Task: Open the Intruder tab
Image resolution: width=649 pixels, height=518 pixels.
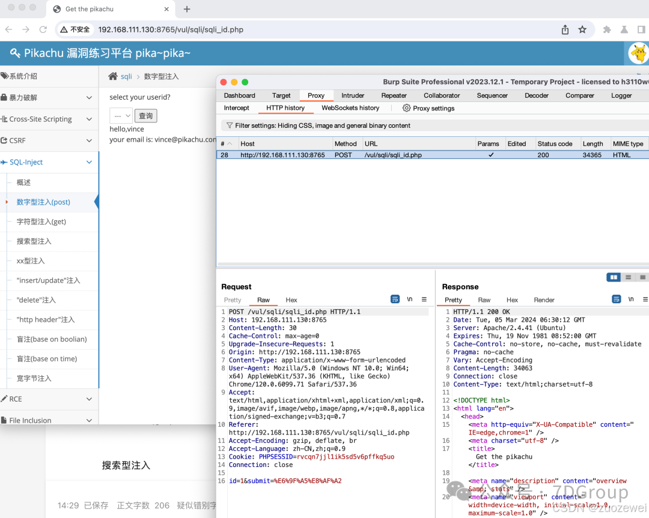Action: tap(353, 95)
